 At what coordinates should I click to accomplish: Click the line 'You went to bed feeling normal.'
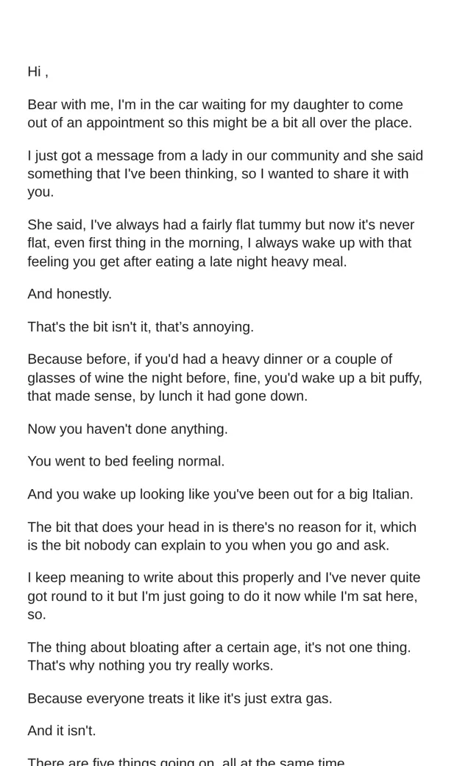[x=126, y=461]
